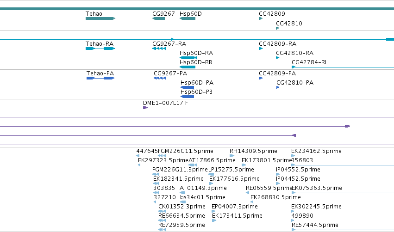
Task: Click the EK302245.5prime EST
Action: tap(293, 211)
